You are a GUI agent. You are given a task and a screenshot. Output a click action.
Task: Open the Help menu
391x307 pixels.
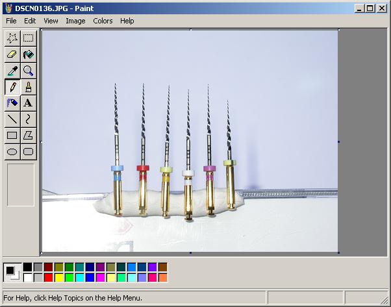[127, 21]
